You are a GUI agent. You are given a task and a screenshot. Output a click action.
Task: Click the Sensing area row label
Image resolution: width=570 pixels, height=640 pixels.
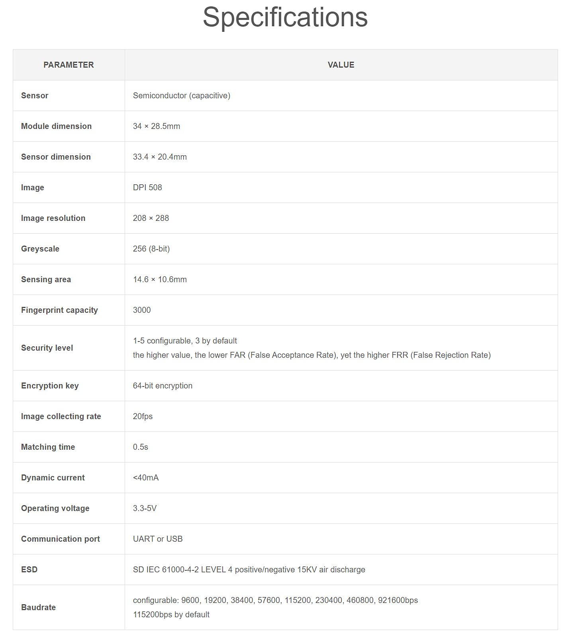tap(46, 279)
